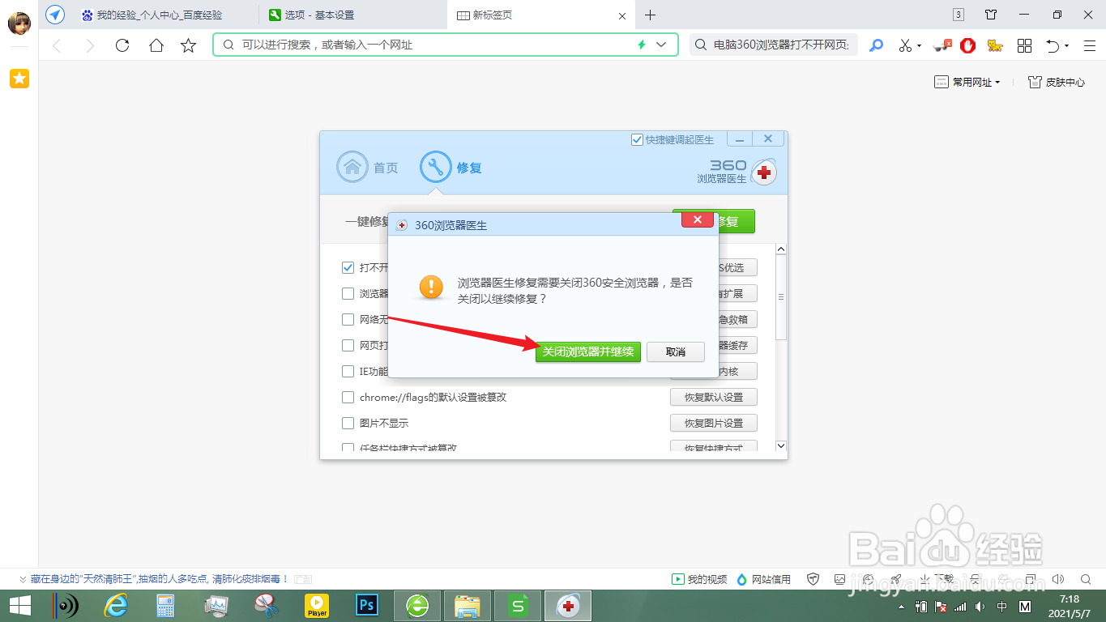The image size is (1106, 622).
Task: Click the search box with 电脑360浏览器打不开网页
Action: 774,45
